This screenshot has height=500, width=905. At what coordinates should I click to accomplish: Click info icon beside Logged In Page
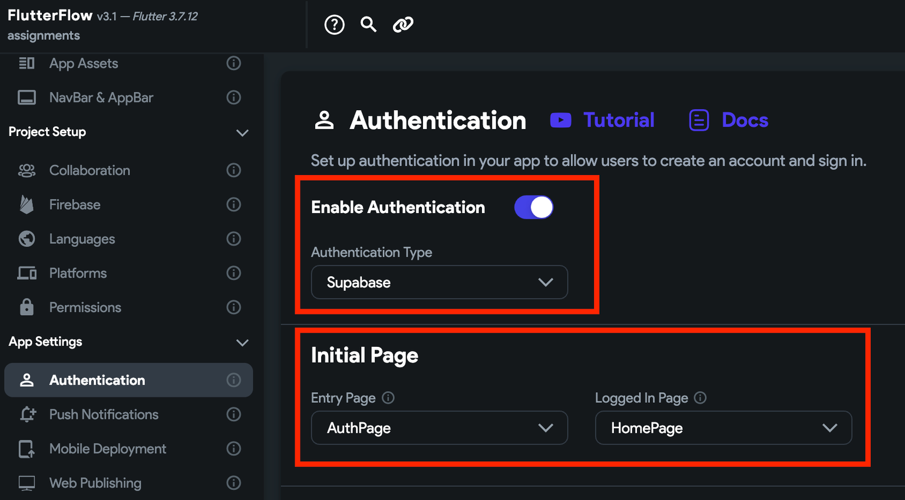coord(700,398)
